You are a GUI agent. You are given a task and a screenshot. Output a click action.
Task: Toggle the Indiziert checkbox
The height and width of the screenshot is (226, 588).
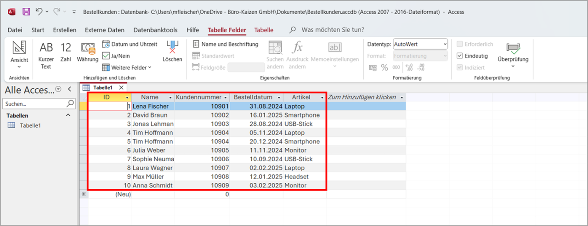460,68
